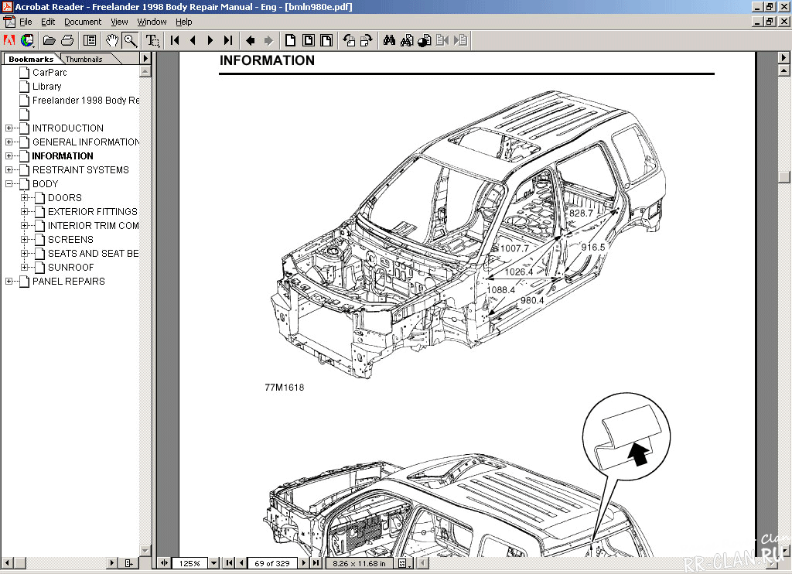Go to first page using toolbar

coord(175,40)
